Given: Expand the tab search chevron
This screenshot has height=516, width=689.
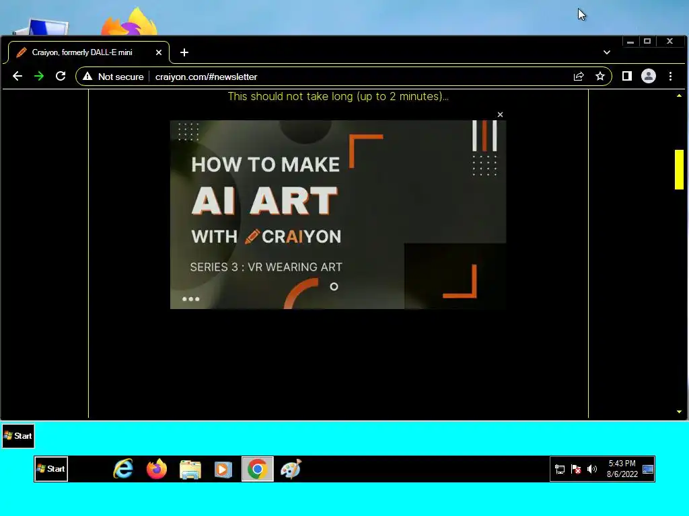Looking at the screenshot, I should (607, 52).
